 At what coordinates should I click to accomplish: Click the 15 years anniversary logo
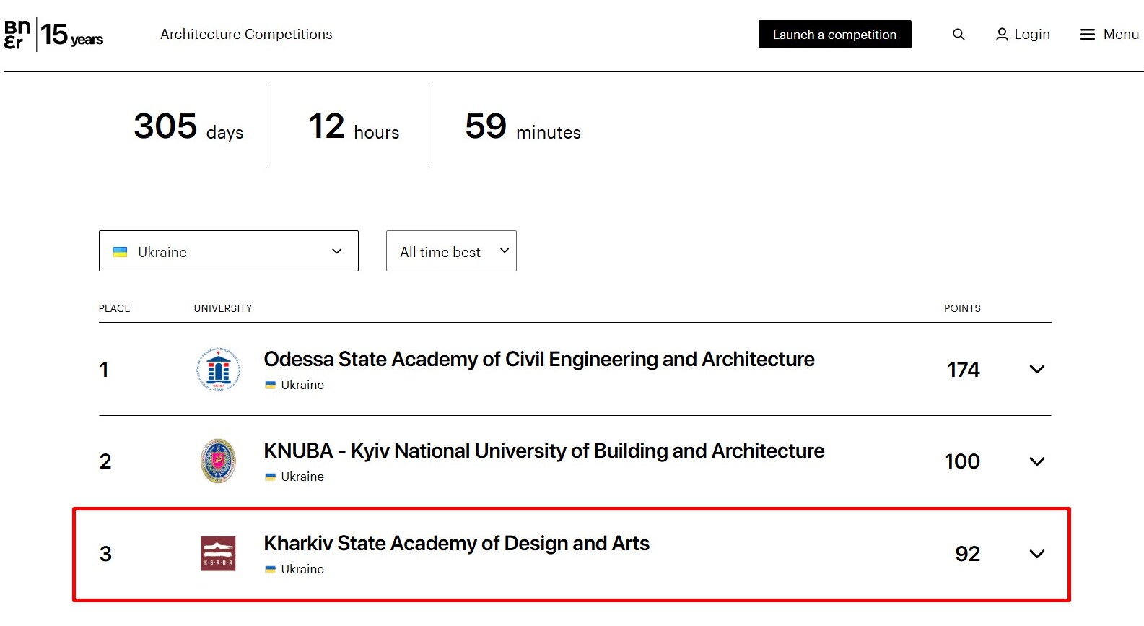(x=71, y=35)
